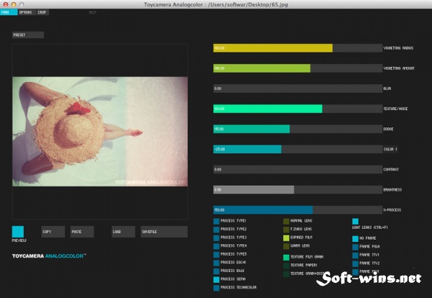This screenshot has width=432, height=298.
Task: Open the Preset selector
Action: (28, 35)
